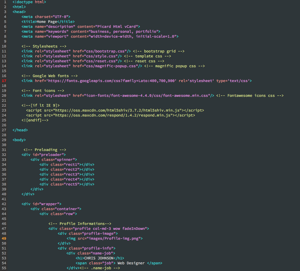Place cursor in the Home Page title text
Screen dimensions: 300x271
[x=46, y=22]
